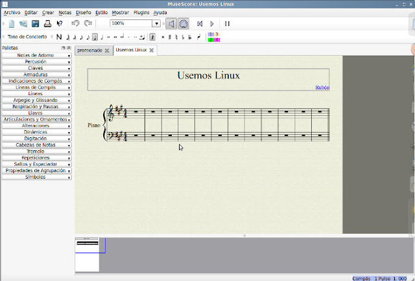Expand the Dinámicas palette
415x281 pixels.
point(36,132)
